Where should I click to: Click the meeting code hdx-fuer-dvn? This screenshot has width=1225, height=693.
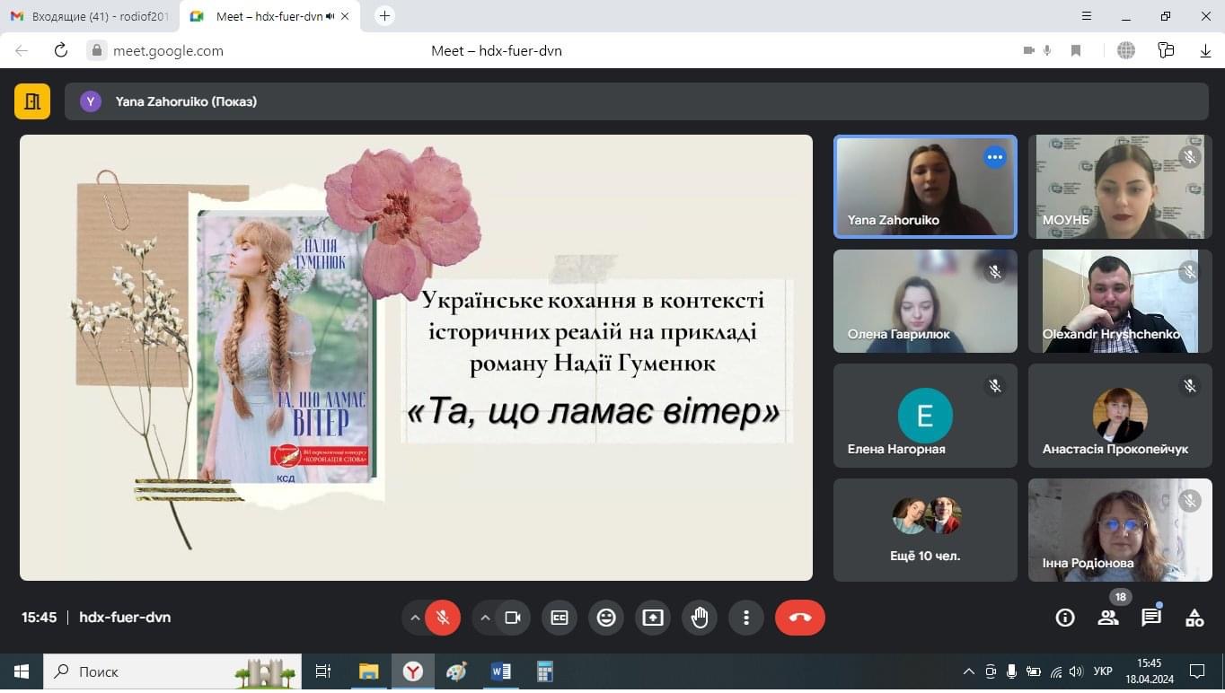tap(125, 618)
